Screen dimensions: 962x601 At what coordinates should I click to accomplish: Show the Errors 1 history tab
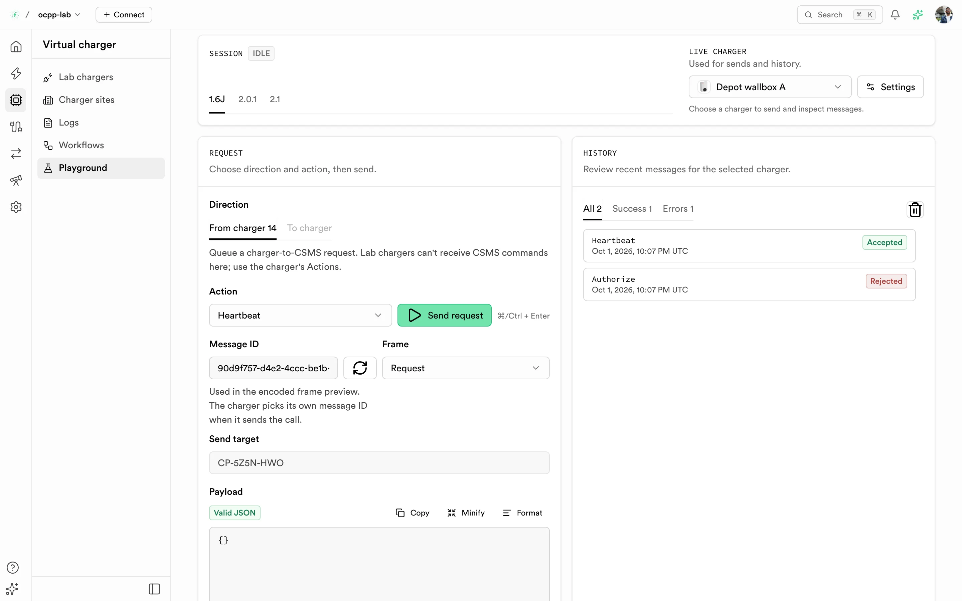tap(678, 209)
